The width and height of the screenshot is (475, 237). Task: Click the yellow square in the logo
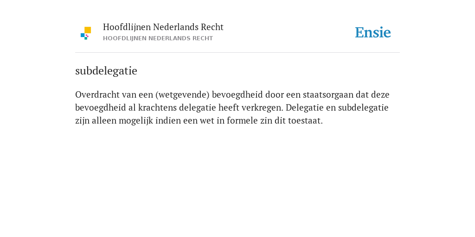(88, 30)
